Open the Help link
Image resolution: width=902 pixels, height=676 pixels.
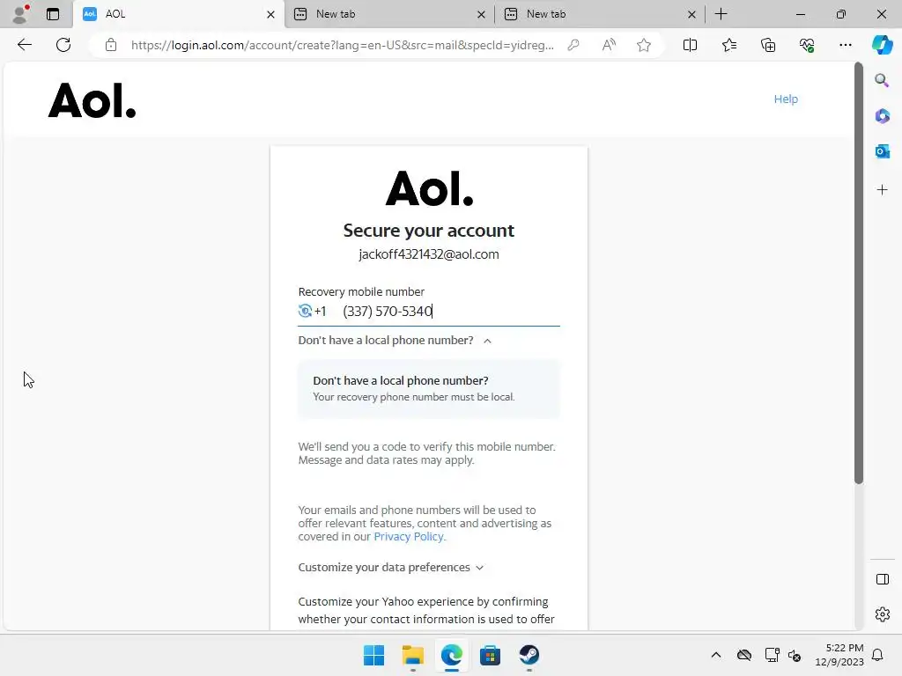coord(786,99)
